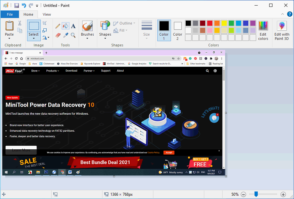Click the 50% zoom level text
This screenshot has height=199, width=294.
(235, 194)
